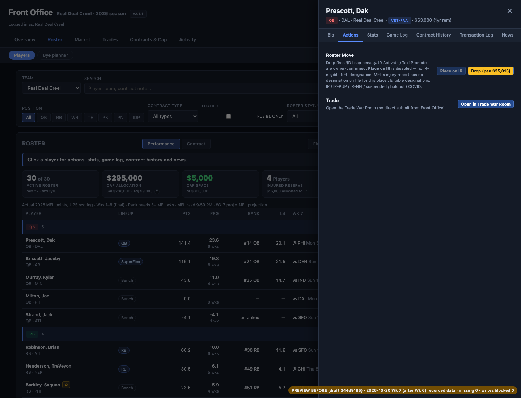The image size is (521, 398).
Task: Open the Contracts & Cap tab
Action: pyautogui.click(x=148, y=40)
